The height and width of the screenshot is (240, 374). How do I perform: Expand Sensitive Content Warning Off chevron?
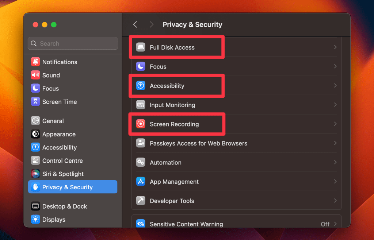tap(335, 224)
